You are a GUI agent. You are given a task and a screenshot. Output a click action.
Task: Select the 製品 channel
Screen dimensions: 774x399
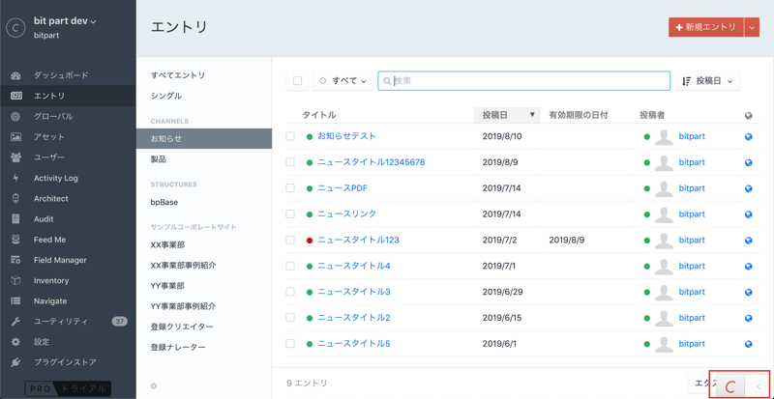coord(159,159)
